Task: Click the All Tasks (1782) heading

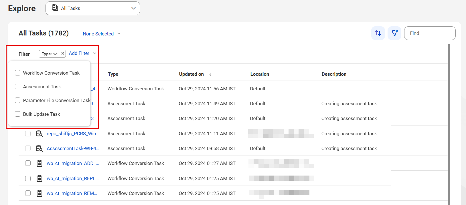Action: click(x=44, y=33)
